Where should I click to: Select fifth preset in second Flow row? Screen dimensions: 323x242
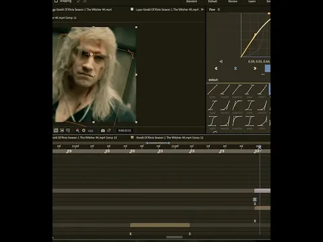point(262,107)
